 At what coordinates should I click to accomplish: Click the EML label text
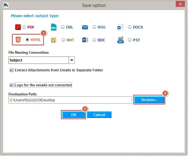[x=70, y=27]
